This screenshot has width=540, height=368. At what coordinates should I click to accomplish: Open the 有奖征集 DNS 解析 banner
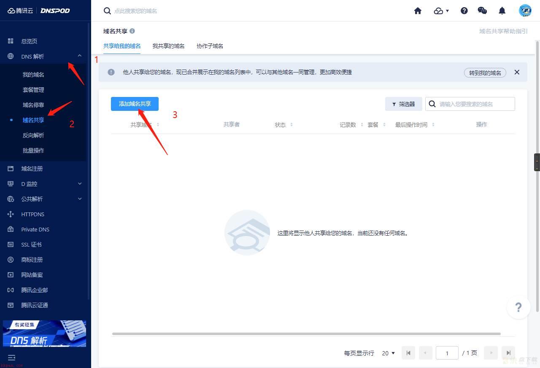pos(44,333)
